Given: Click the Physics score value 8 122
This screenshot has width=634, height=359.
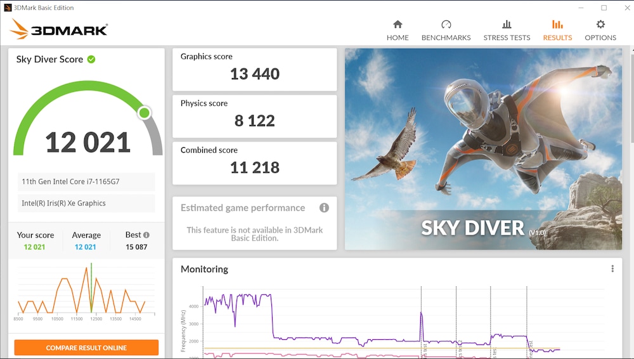Looking at the screenshot, I should (255, 121).
